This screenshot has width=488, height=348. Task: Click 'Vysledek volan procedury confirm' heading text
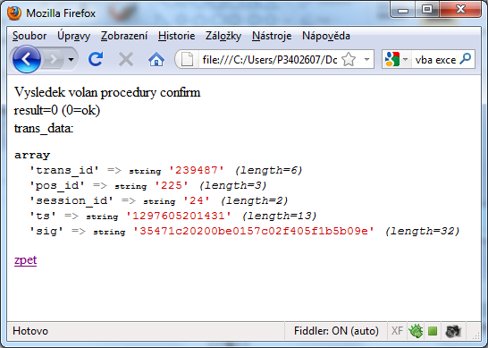click(107, 92)
